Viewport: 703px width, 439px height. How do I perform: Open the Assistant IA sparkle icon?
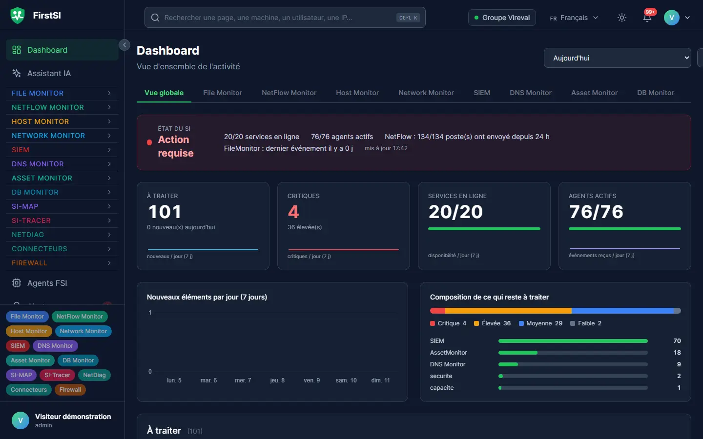click(17, 73)
